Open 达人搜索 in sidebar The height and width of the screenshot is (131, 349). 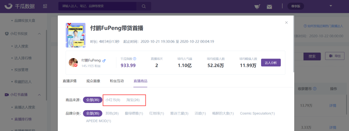point(21,46)
